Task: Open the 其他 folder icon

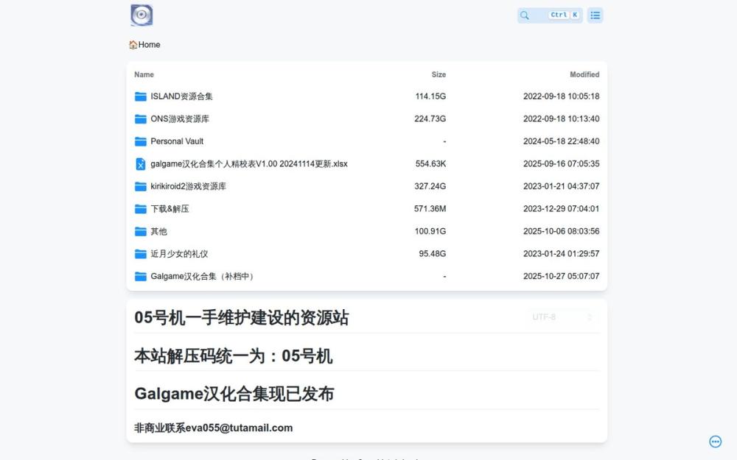Action: [141, 232]
